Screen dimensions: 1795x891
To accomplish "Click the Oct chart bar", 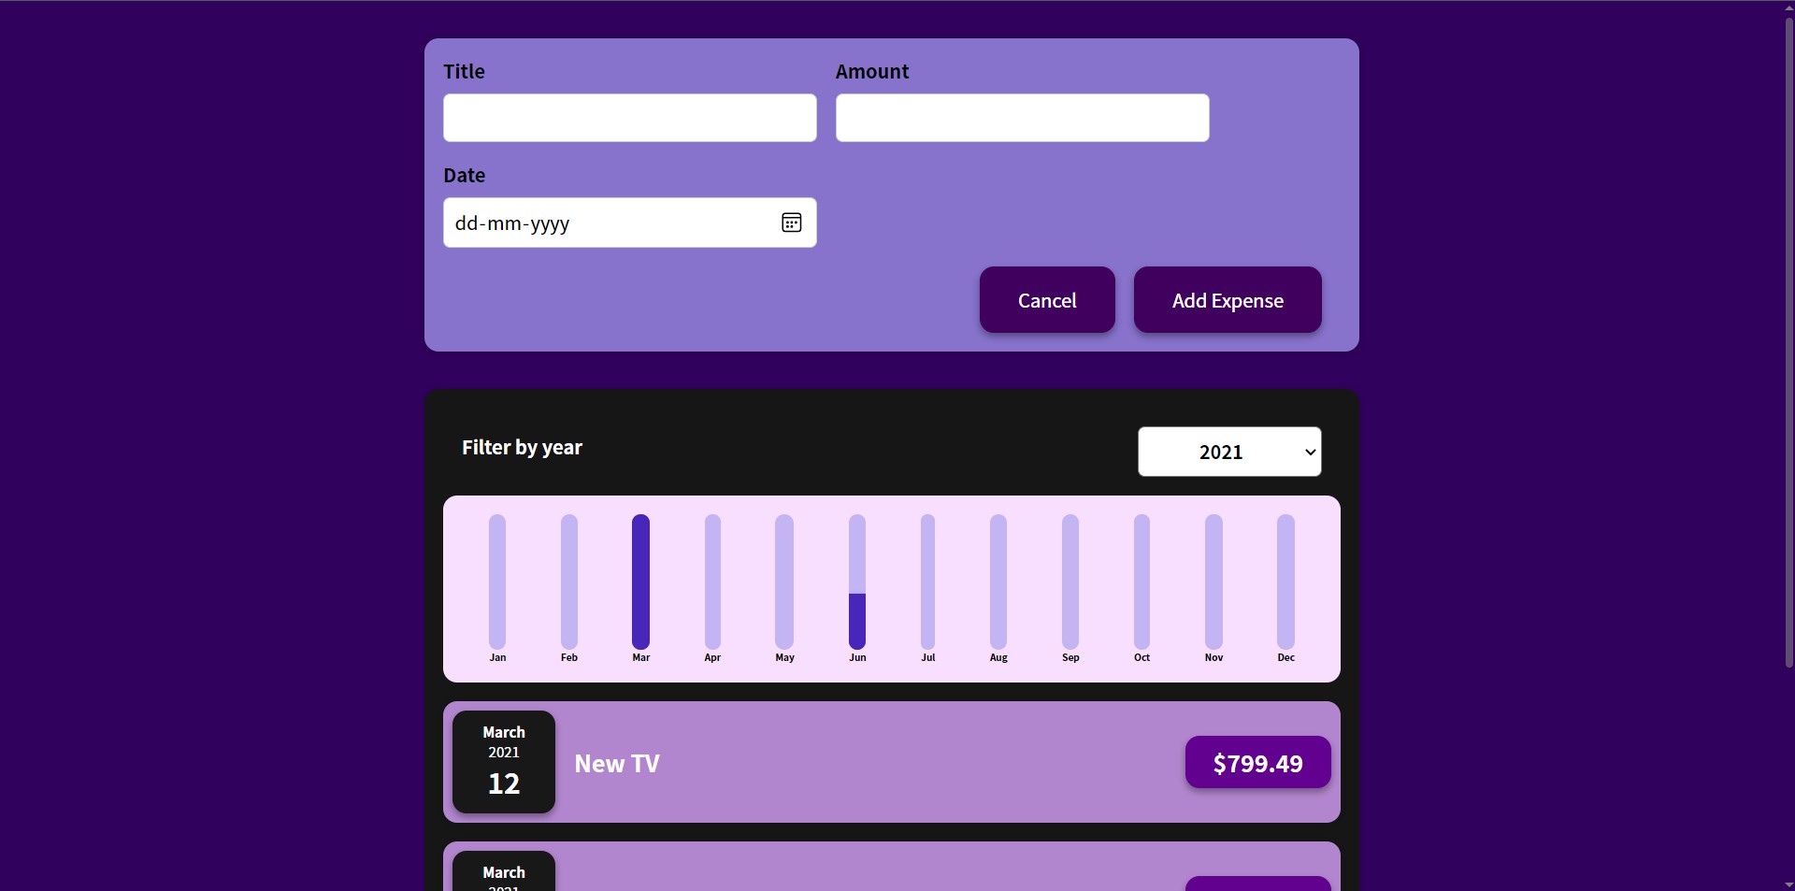I will tap(1142, 582).
